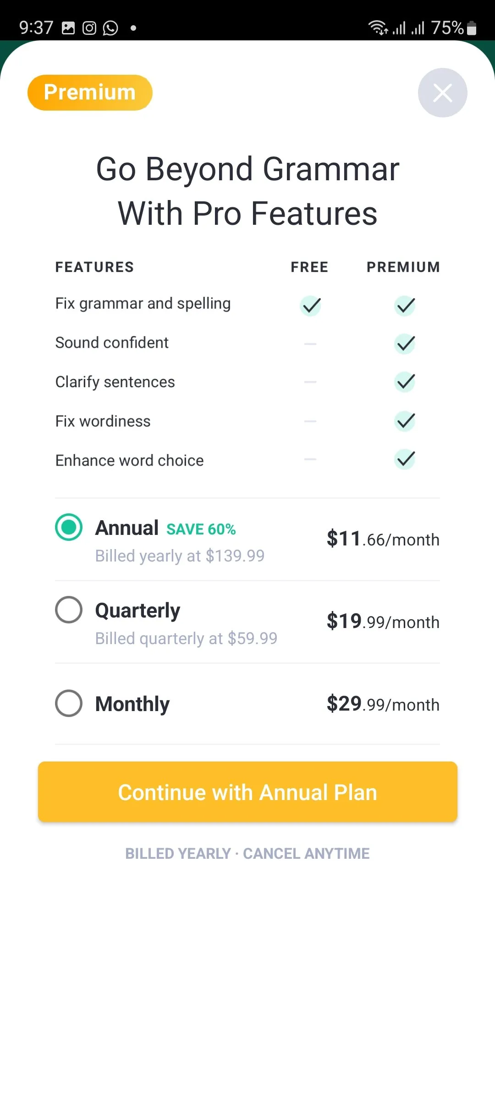Viewport: 495px width, 1101px height.
Task: Close the Premium upgrade dialog
Action: (442, 93)
